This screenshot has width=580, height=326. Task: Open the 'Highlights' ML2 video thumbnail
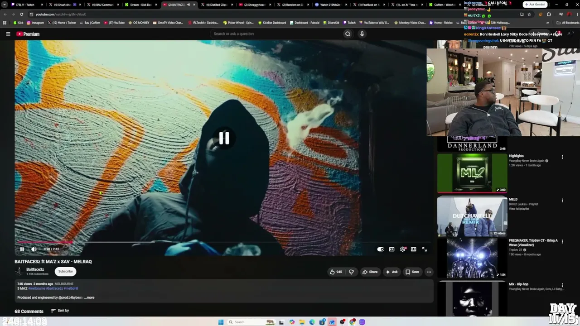pyautogui.click(x=472, y=173)
